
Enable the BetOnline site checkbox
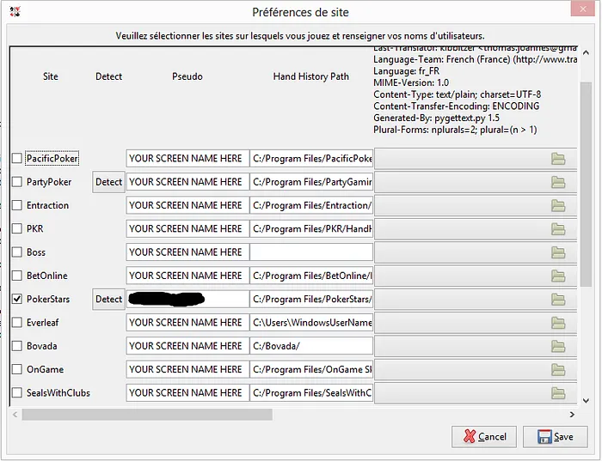17,276
